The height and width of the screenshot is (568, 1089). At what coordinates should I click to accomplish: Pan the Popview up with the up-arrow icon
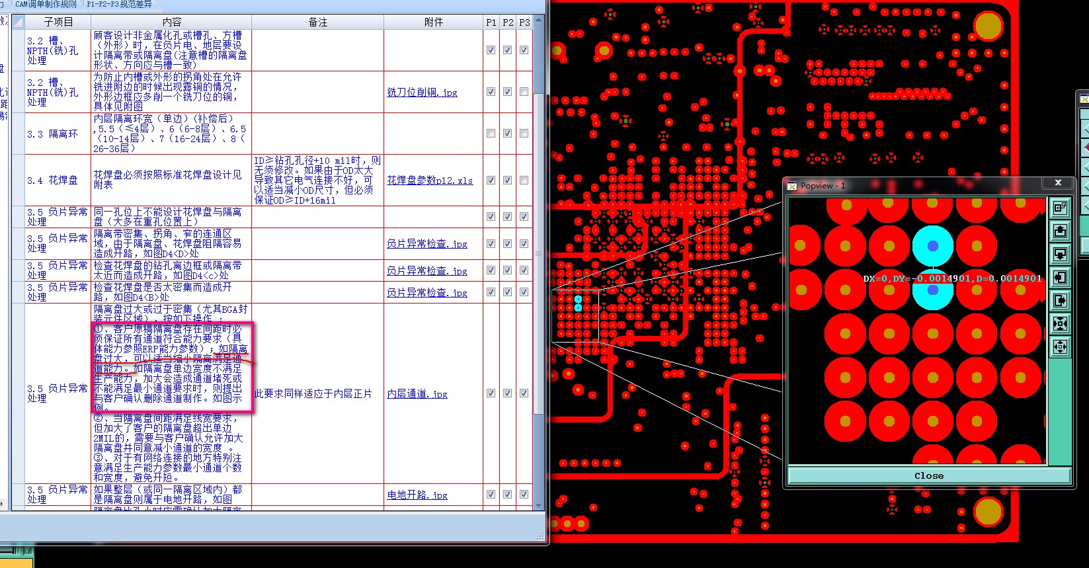1060,231
